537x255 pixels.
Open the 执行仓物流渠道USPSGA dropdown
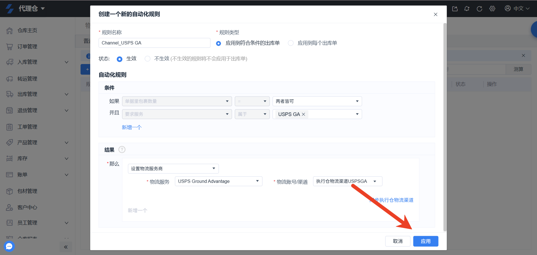click(x=347, y=181)
